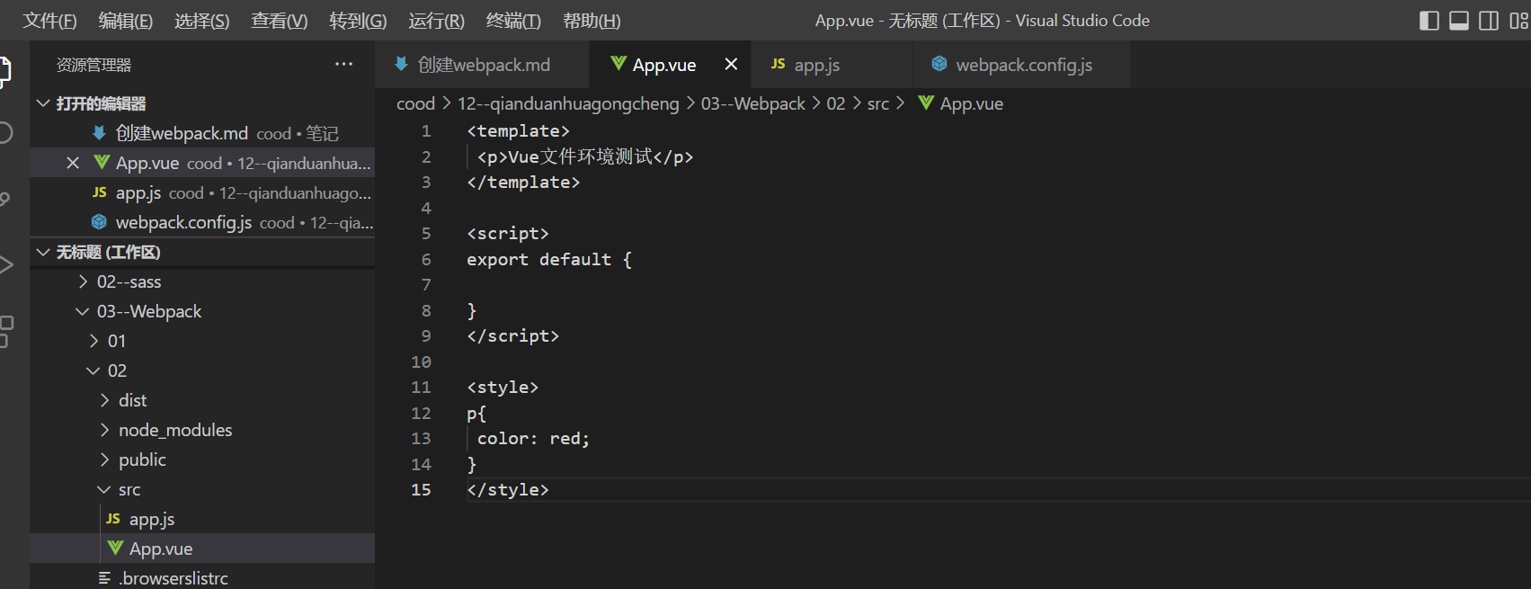Collapse the 02 folder in the tree
Image resolution: width=1531 pixels, height=589 pixels.
point(93,370)
